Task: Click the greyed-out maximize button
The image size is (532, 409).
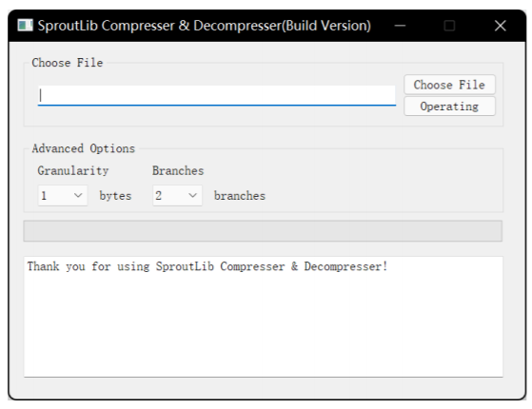Action: click(449, 26)
